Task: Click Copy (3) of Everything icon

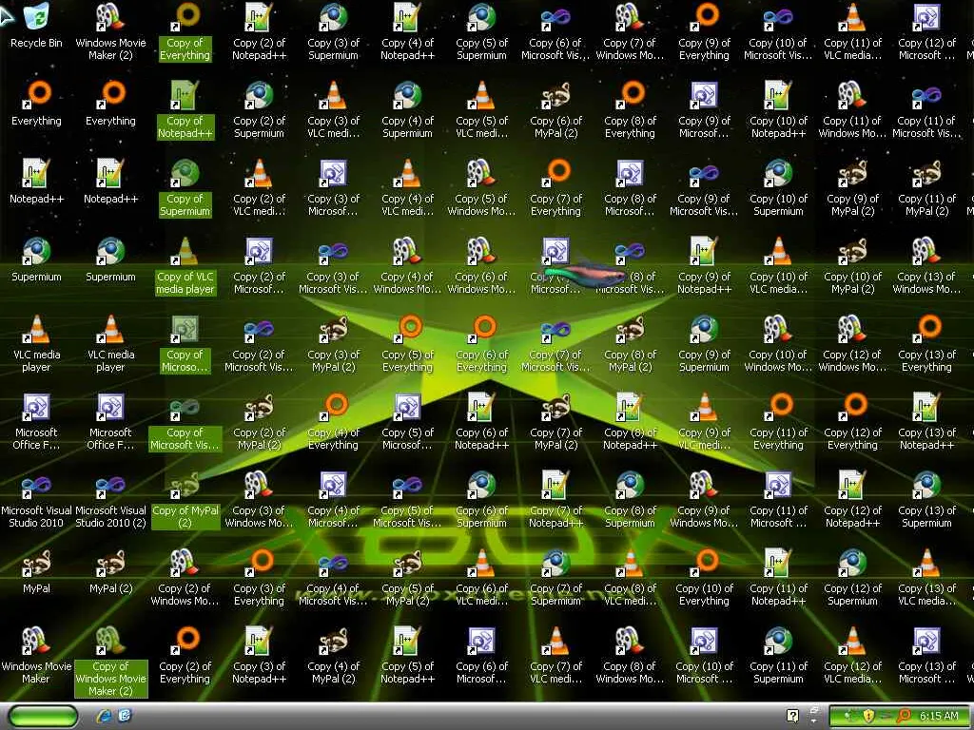Action: point(259,578)
